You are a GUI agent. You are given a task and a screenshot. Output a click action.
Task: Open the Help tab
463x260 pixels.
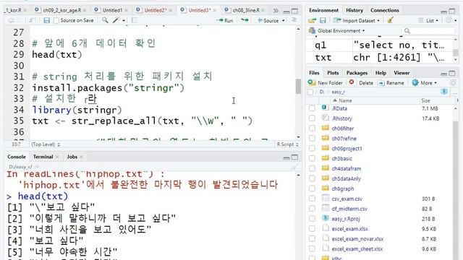(x=381, y=73)
